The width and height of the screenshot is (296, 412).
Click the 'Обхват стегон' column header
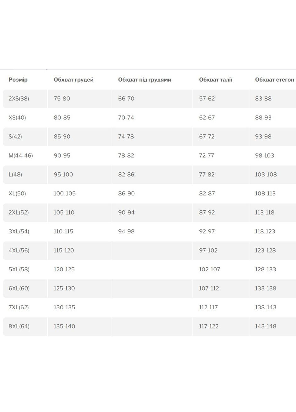pos(274,80)
